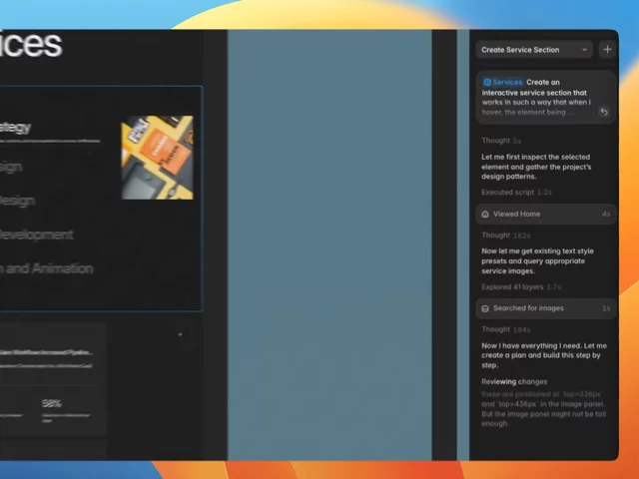Image resolution: width=639 pixels, height=479 pixels.
Task: Click the home icon in Viewed Home row
Action: click(x=485, y=215)
